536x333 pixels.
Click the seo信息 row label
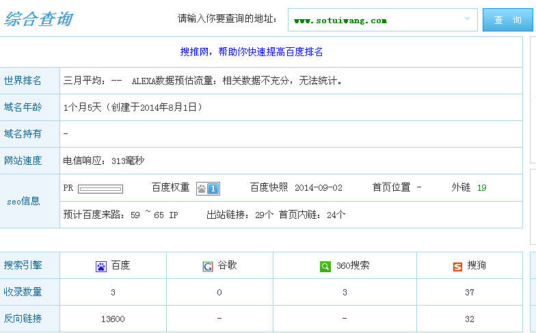click(23, 201)
